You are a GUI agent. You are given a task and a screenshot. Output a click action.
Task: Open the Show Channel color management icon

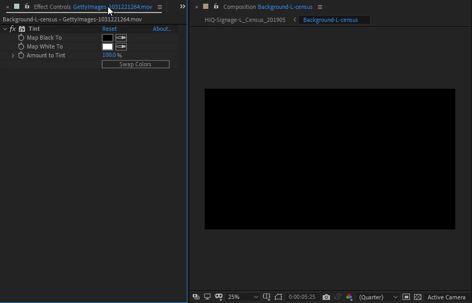[349, 297]
